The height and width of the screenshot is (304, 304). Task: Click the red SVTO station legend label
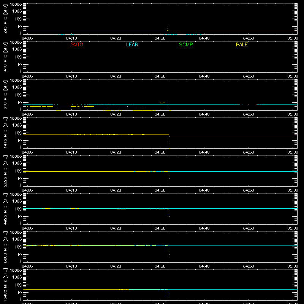coord(77,44)
